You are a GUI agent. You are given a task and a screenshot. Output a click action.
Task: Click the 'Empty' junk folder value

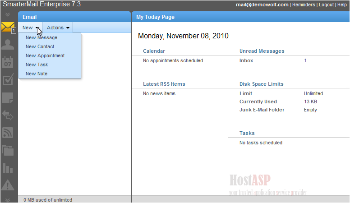(x=310, y=110)
